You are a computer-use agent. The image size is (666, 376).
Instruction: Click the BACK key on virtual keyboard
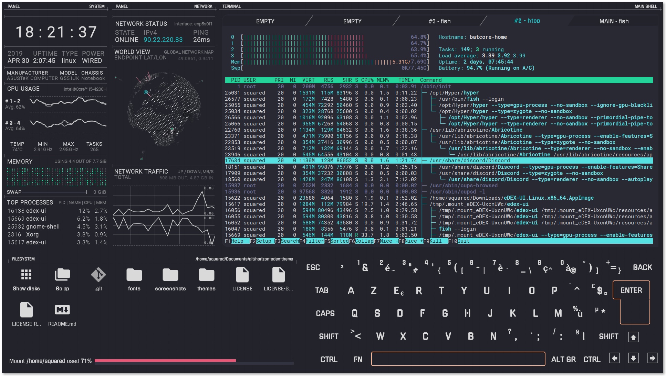pyautogui.click(x=642, y=267)
